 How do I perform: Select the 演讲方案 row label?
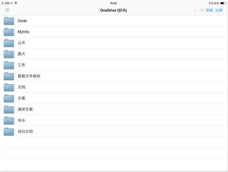[x=25, y=109]
